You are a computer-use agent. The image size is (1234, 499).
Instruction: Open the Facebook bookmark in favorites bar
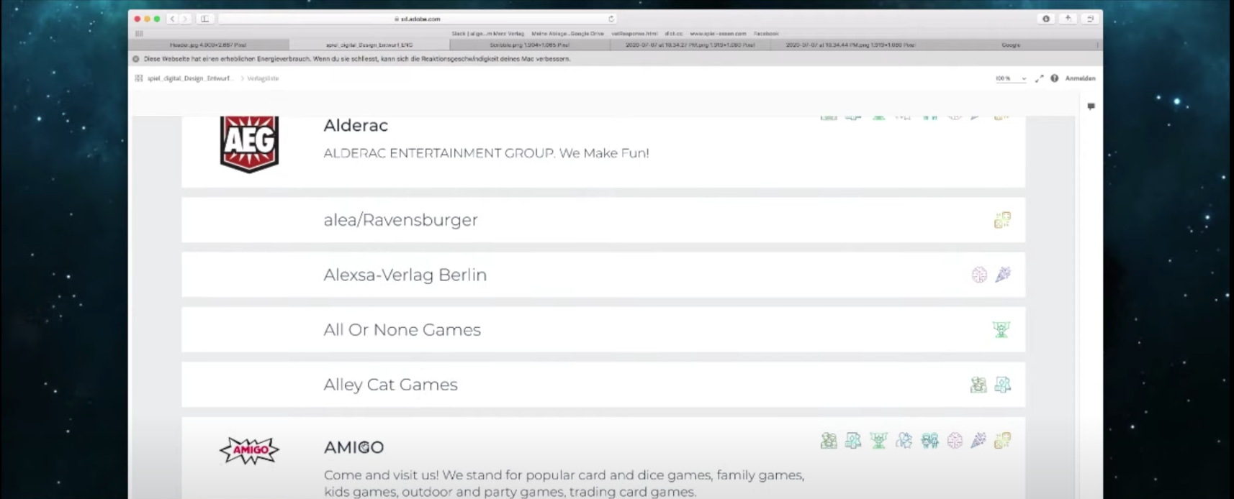coord(766,33)
